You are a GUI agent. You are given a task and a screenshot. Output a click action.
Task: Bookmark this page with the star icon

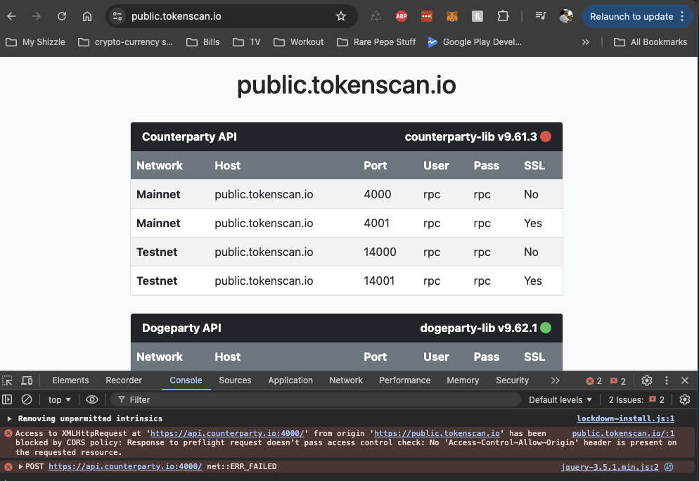[341, 16]
